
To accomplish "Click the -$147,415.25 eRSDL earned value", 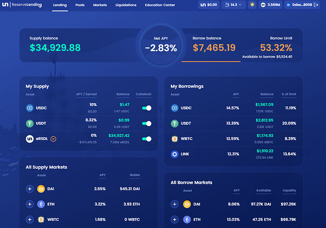I will click(x=87, y=142).
